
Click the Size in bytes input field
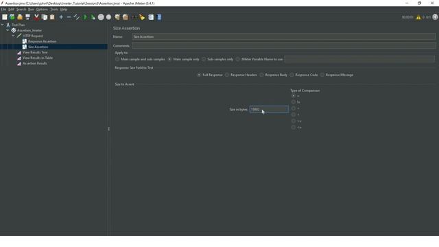(x=269, y=109)
